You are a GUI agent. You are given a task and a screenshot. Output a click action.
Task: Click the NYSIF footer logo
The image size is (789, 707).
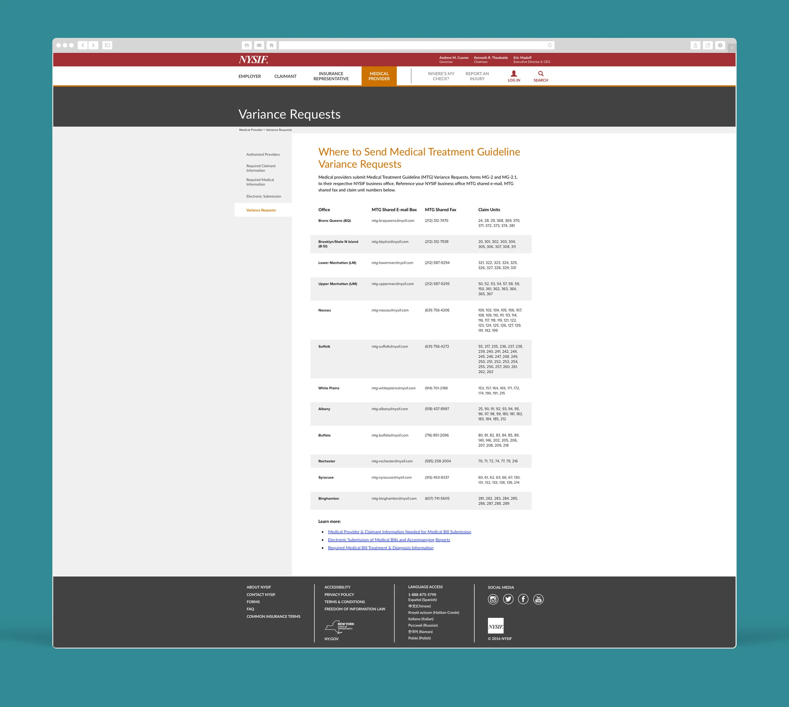click(x=496, y=626)
